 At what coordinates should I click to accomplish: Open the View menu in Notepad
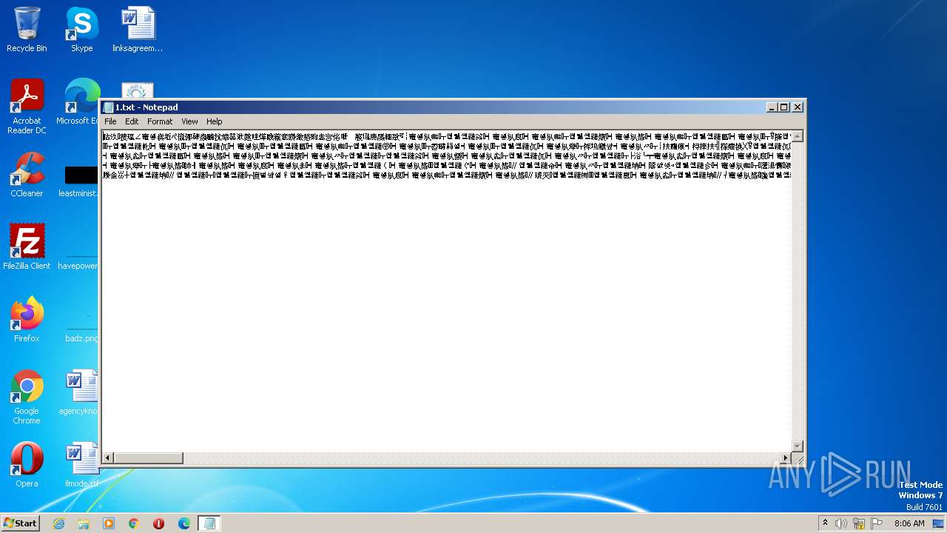point(189,121)
